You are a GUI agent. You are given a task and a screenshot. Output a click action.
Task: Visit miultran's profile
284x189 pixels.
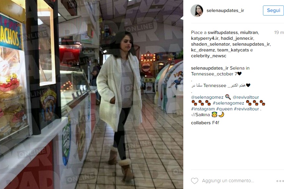tap(249, 33)
